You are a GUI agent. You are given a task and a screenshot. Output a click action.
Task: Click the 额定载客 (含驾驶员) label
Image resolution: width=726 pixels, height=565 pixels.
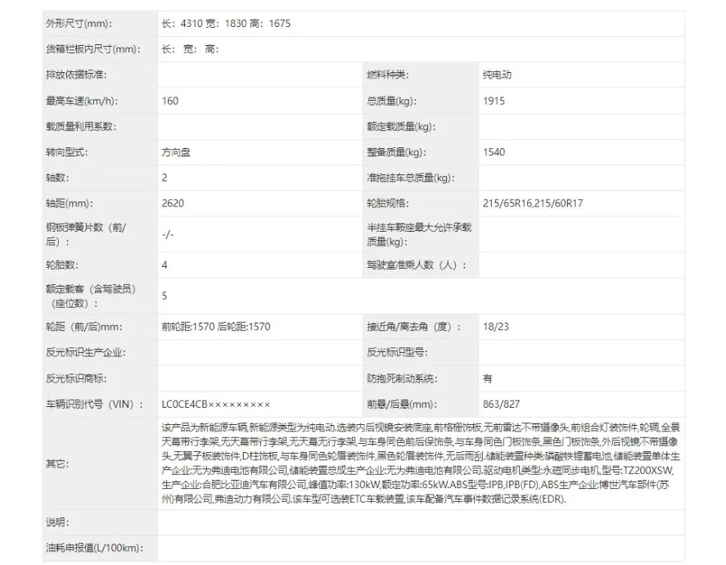pyautogui.click(x=91, y=296)
